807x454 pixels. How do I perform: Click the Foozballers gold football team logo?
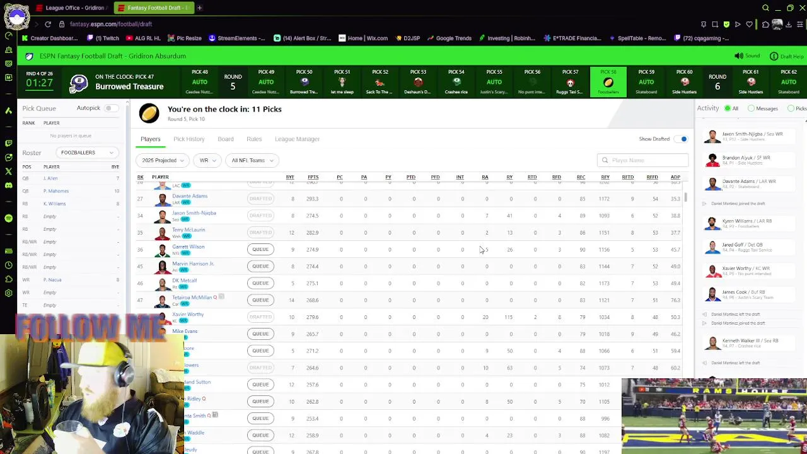point(149,113)
